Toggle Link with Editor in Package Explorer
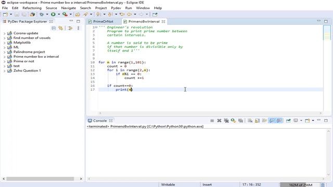This screenshot has width=333, height=187. (x=61, y=28)
